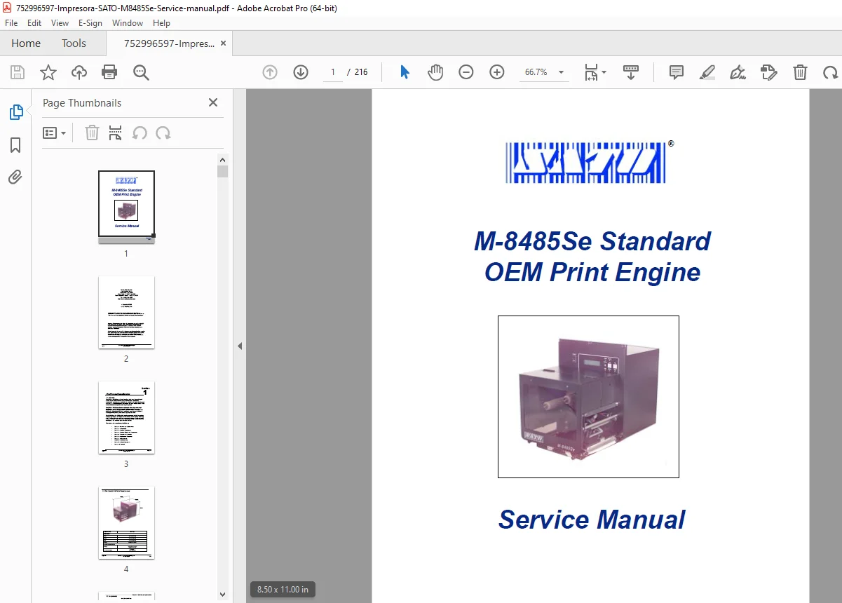Viewport: 842px width, 603px height.
Task: Click the 8.50 x 11.00 in page size label
Action: pyautogui.click(x=283, y=589)
